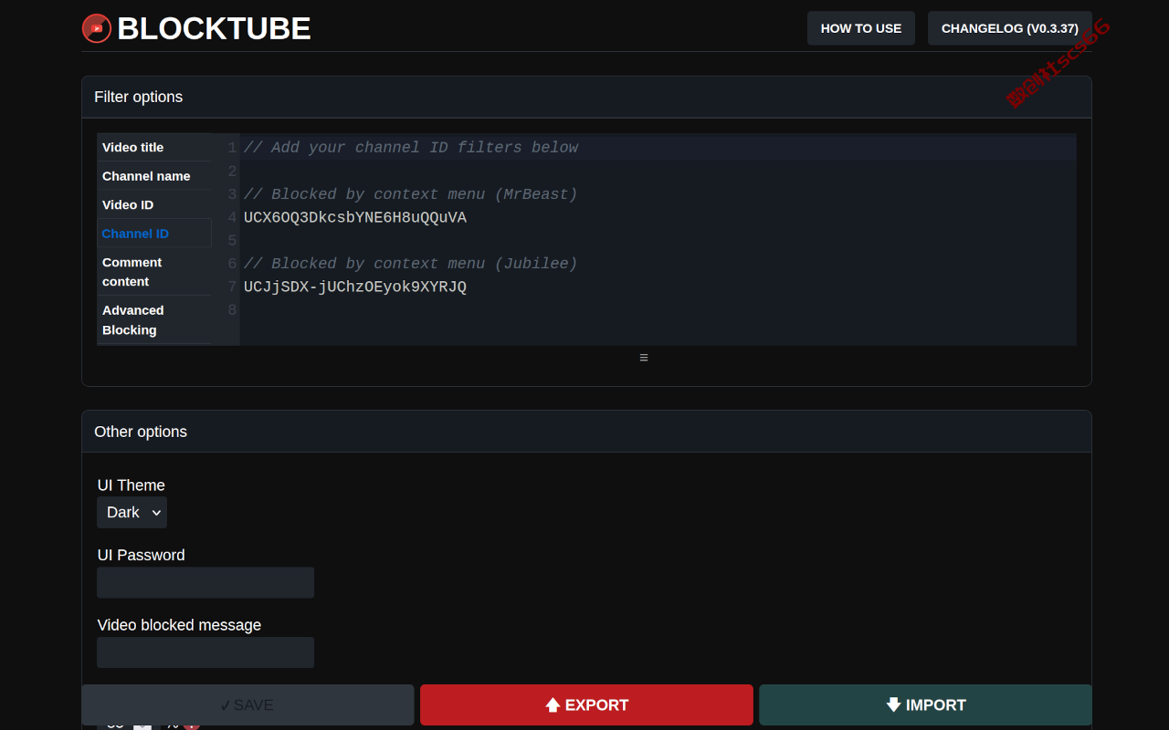Viewport: 1169px width, 730px height.
Task: Open the Advanced Blocking tab
Action: pos(154,320)
